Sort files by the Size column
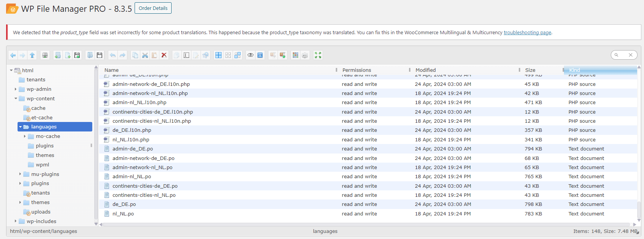This screenshot has width=644, height=239. tap(543, 70)
